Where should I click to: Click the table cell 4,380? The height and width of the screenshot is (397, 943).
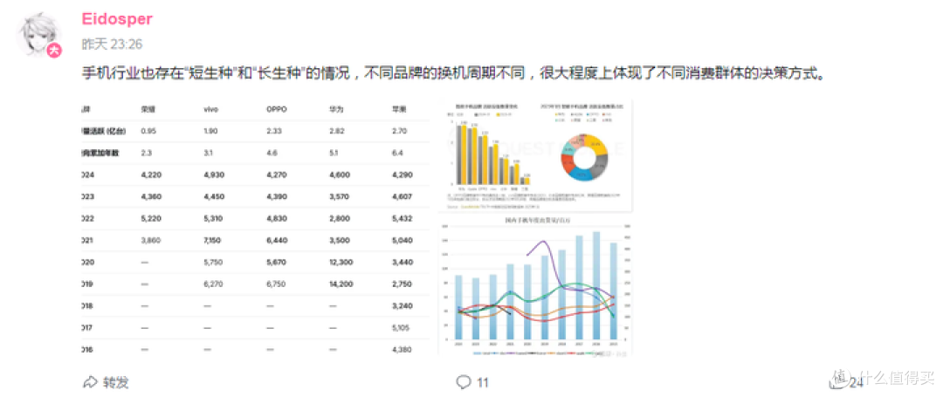[403, 350]
